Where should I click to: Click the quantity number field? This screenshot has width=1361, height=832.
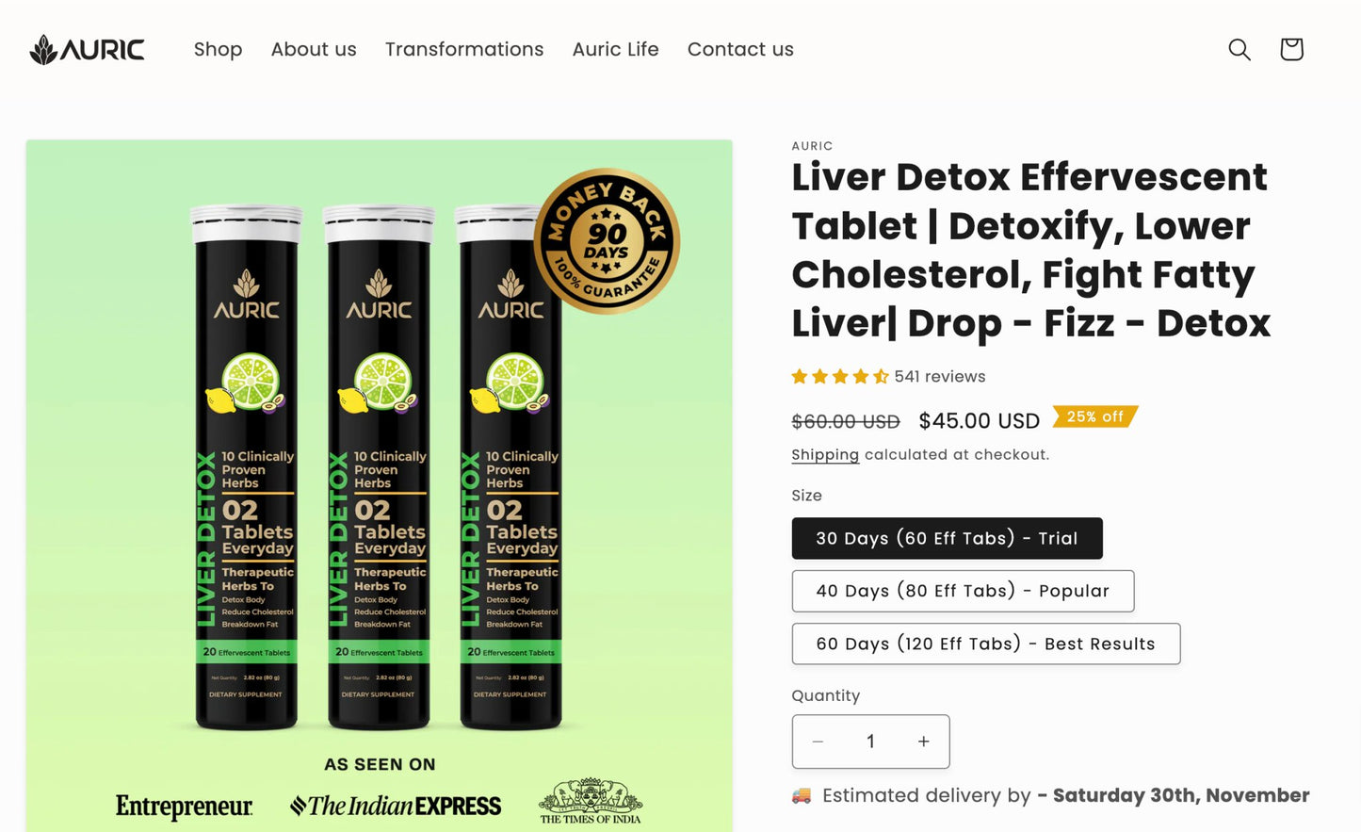point(870,742)
